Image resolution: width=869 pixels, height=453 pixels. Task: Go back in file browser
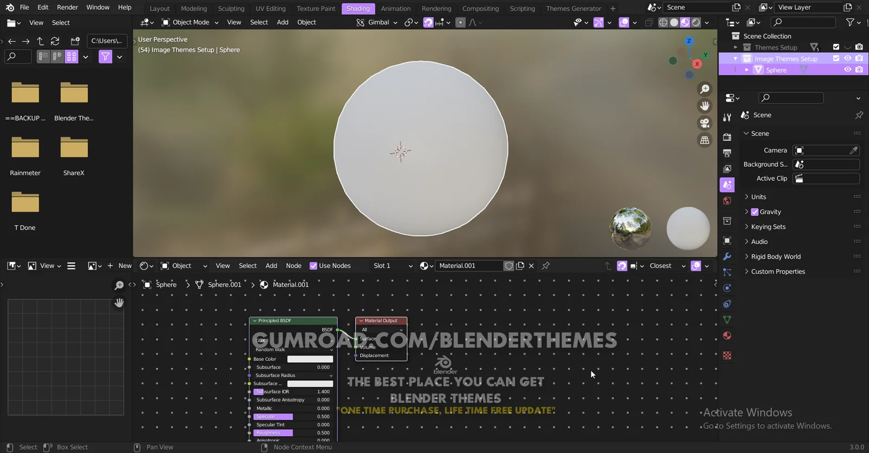pos(12,41)
